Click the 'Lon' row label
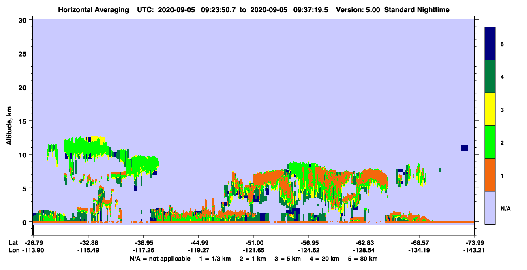The height and width of the screenshot is (270, 527). pos(13,250)
